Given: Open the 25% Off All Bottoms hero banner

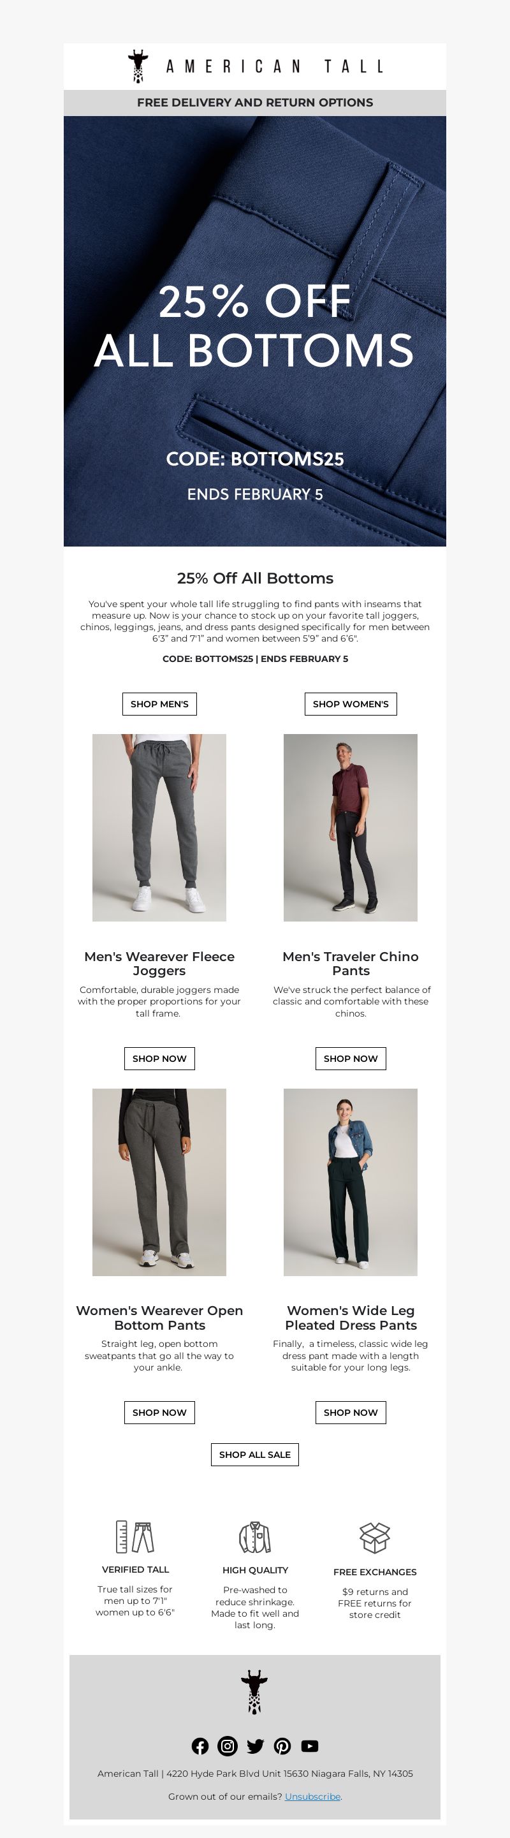Looking at the screenshot, I should pyautogui.click(x=254, y=331).
